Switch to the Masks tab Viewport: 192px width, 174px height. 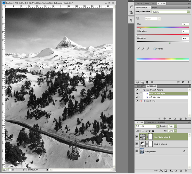[x=155, y=7]
